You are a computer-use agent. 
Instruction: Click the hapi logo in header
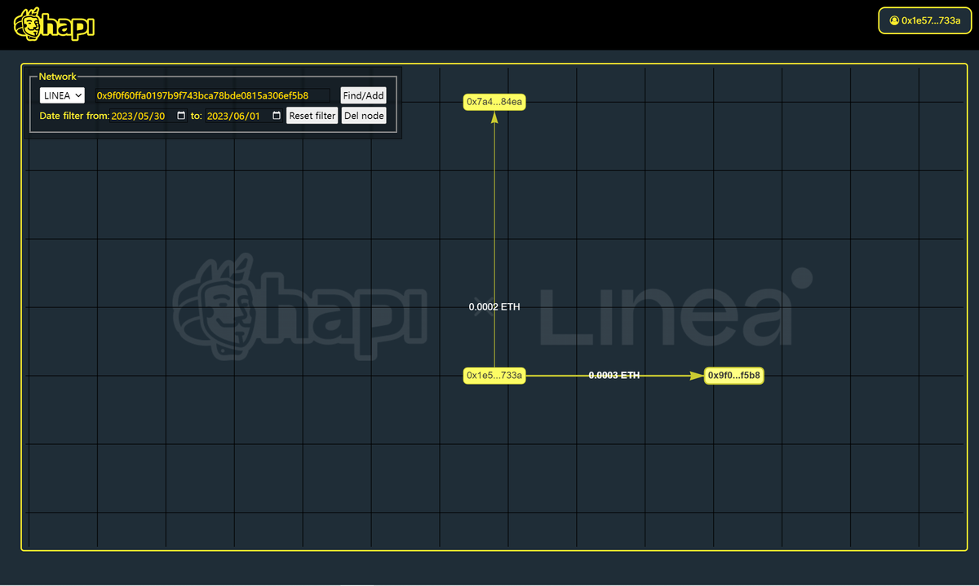click(x=55, y=24)
